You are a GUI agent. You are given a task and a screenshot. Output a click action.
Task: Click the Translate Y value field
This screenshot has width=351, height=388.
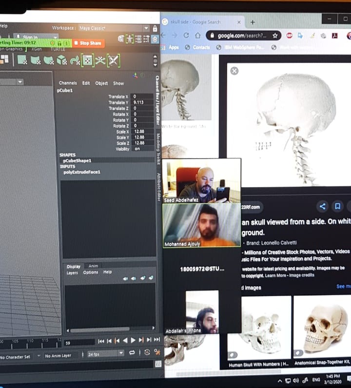click(142, 102)
